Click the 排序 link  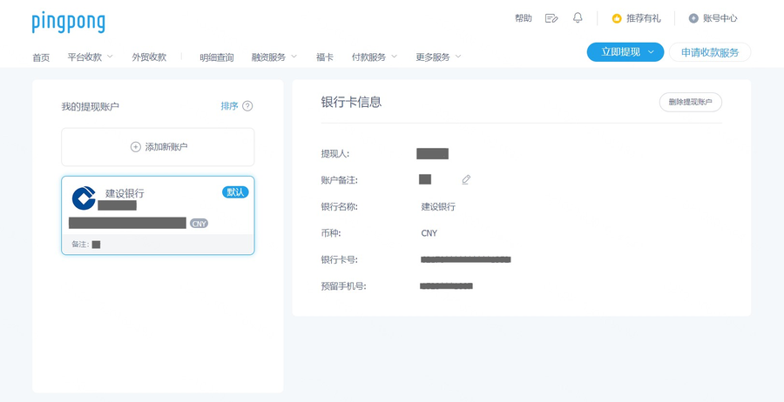point(229,106)
